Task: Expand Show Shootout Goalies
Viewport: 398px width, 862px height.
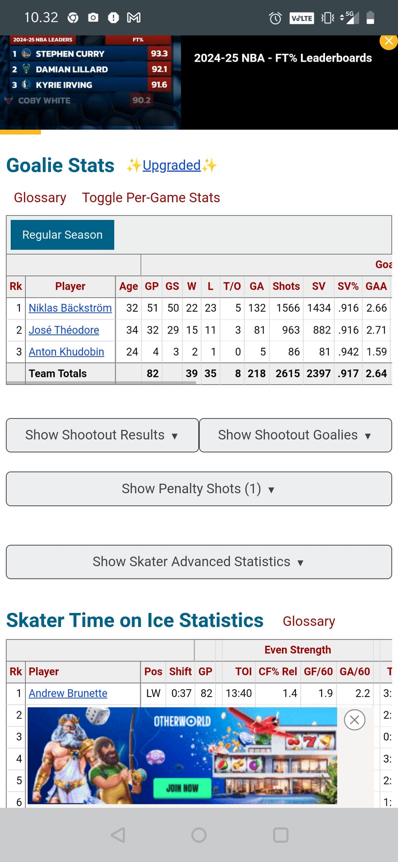Action: click(x=295, y=435)
